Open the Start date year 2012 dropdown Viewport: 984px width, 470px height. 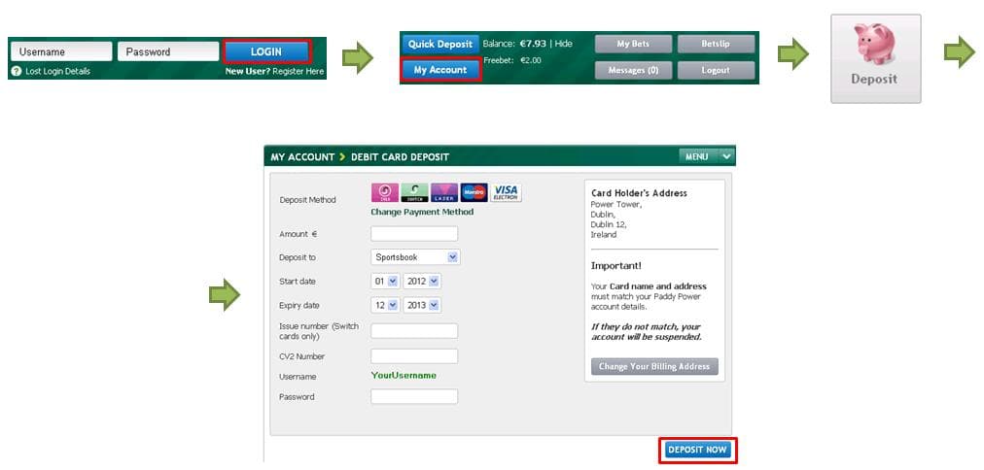click(422, 282)
